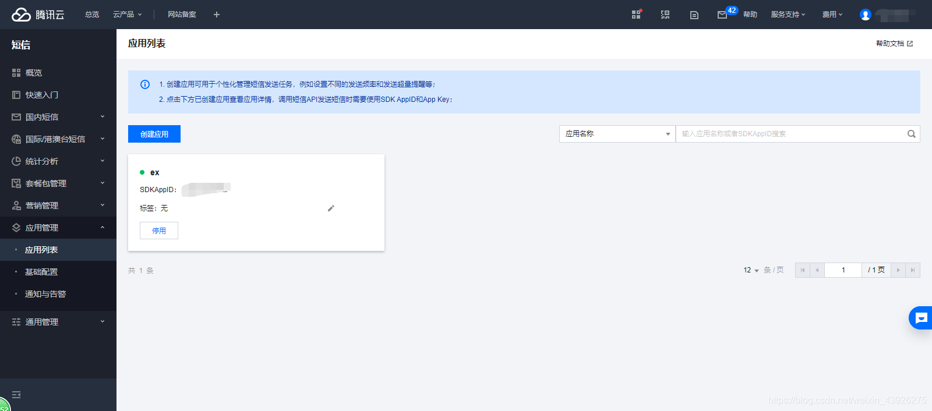Select 基础配置 sidebar item
932x411 pixels.
tap(58, 272)
